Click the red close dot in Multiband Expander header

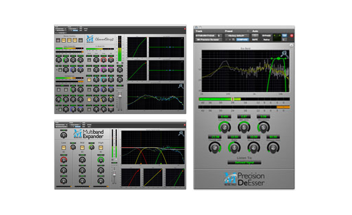[x=185, y=125]
